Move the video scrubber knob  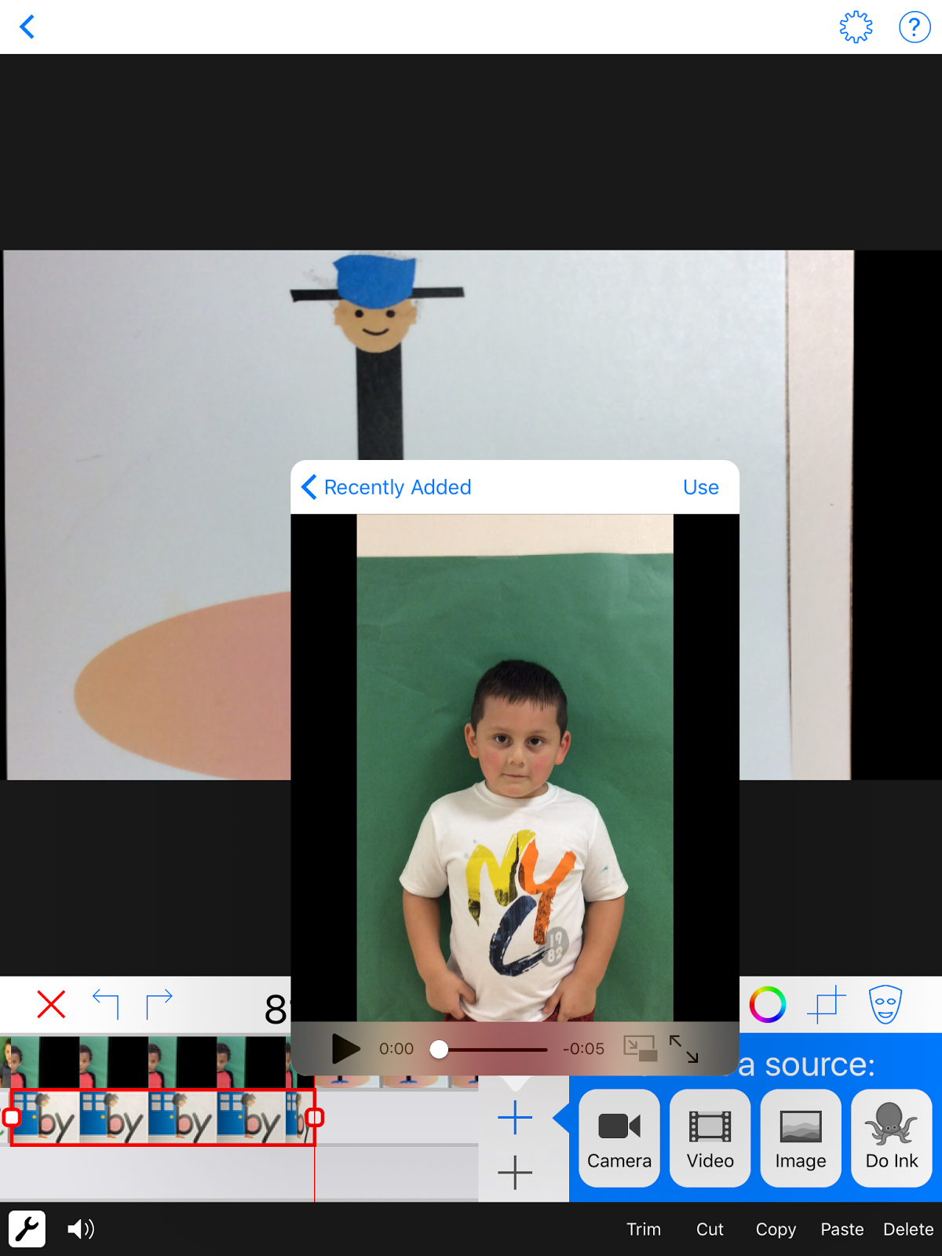pyautogui.click(x=439, y=1049)
